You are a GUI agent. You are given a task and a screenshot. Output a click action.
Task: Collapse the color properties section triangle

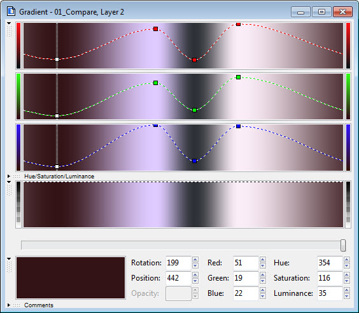[x=9, y=258]
